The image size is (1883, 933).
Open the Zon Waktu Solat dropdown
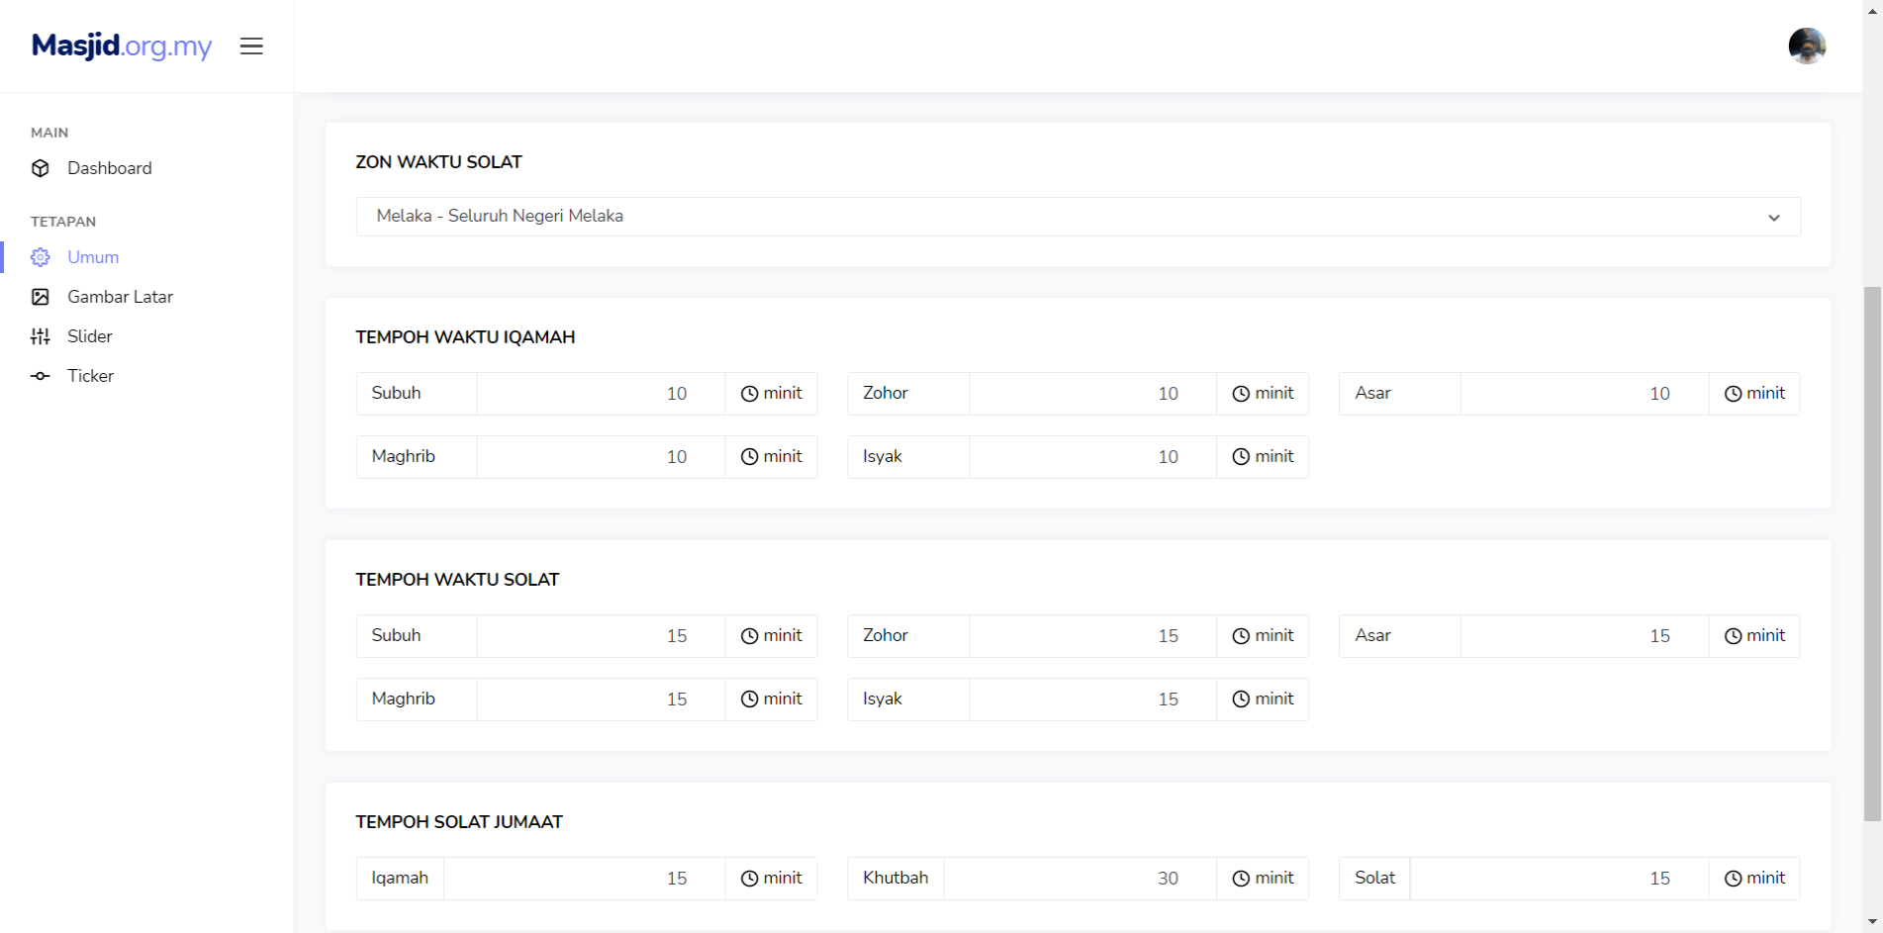(x=1077, y=217)
